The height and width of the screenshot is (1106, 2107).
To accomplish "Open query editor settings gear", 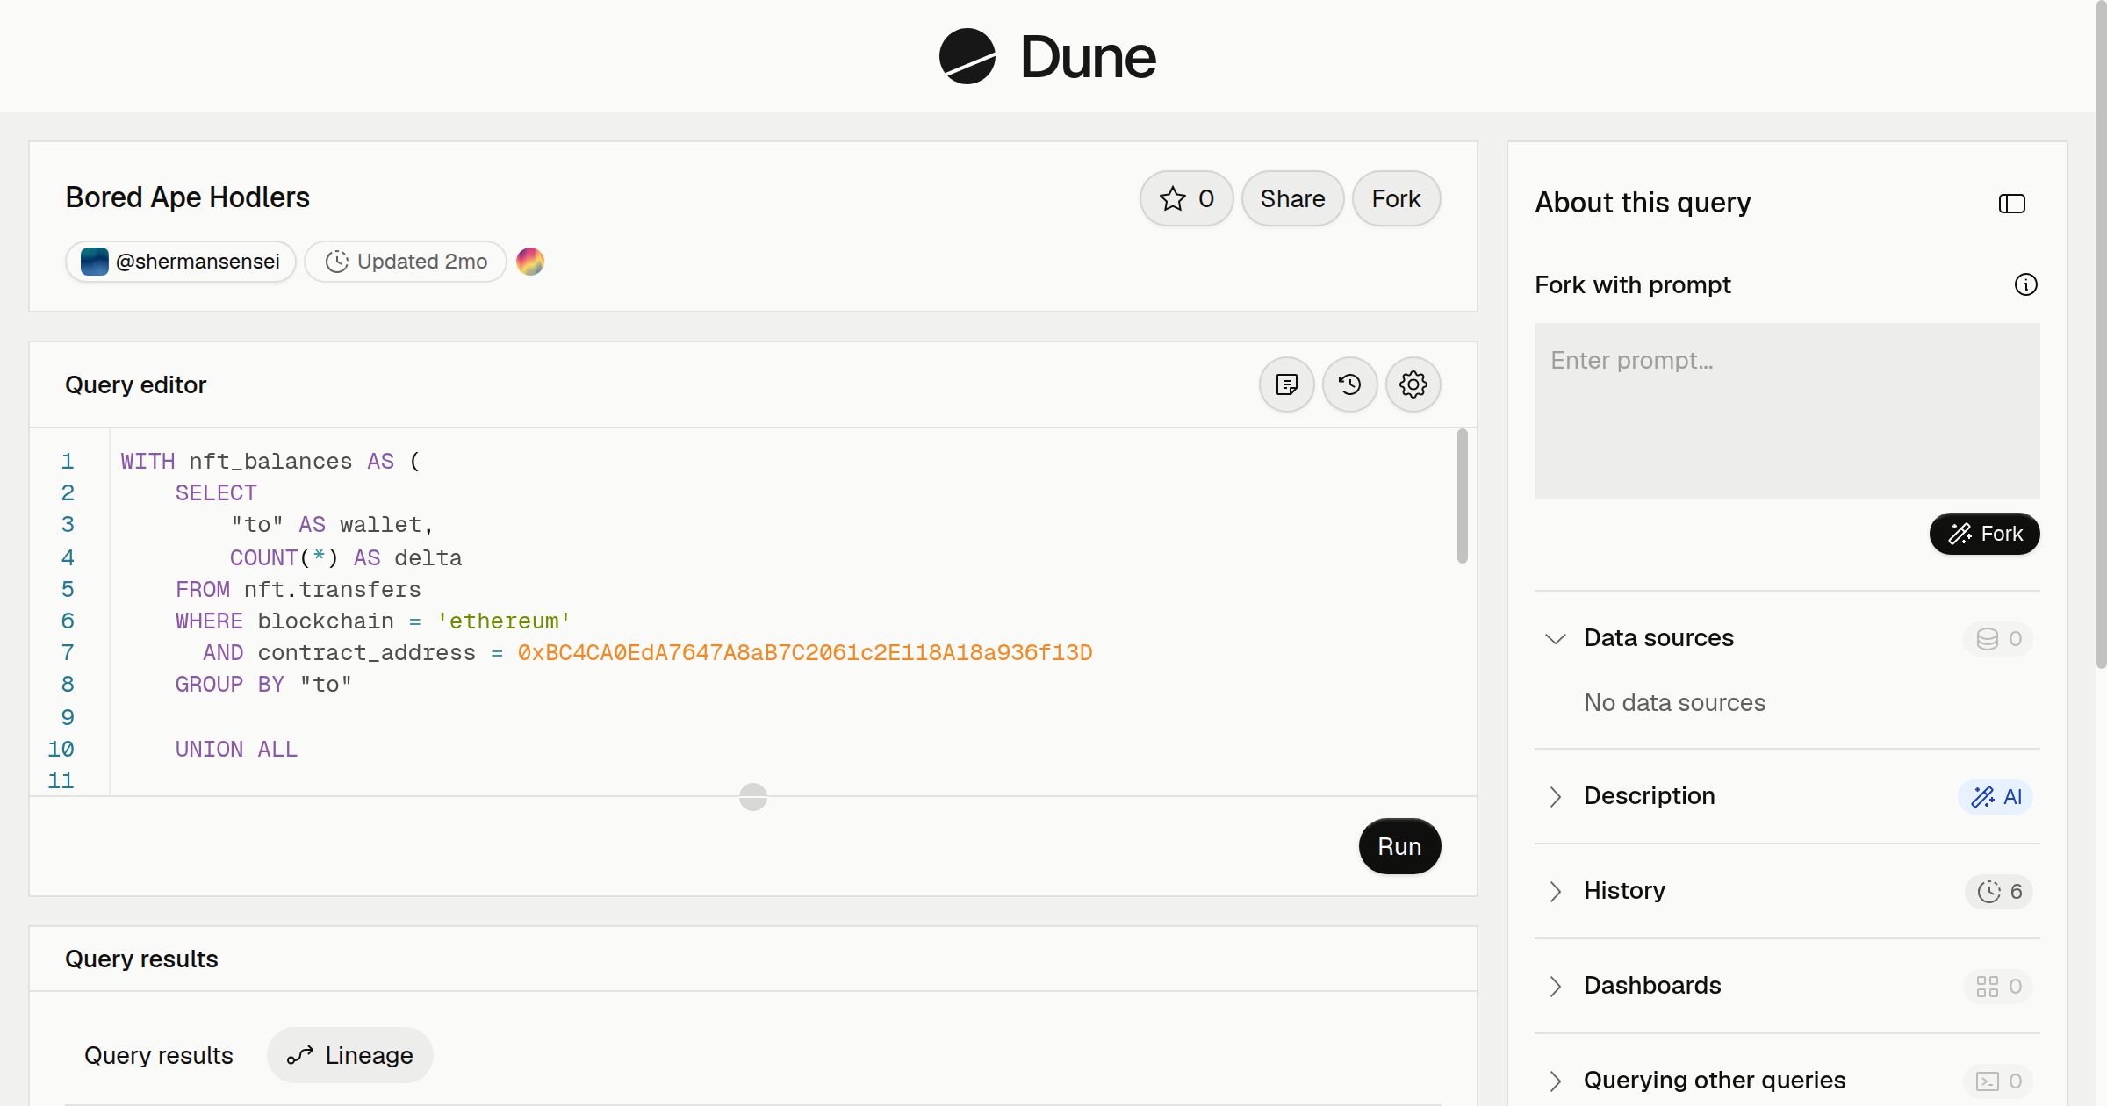I will tap(1413, 384).
